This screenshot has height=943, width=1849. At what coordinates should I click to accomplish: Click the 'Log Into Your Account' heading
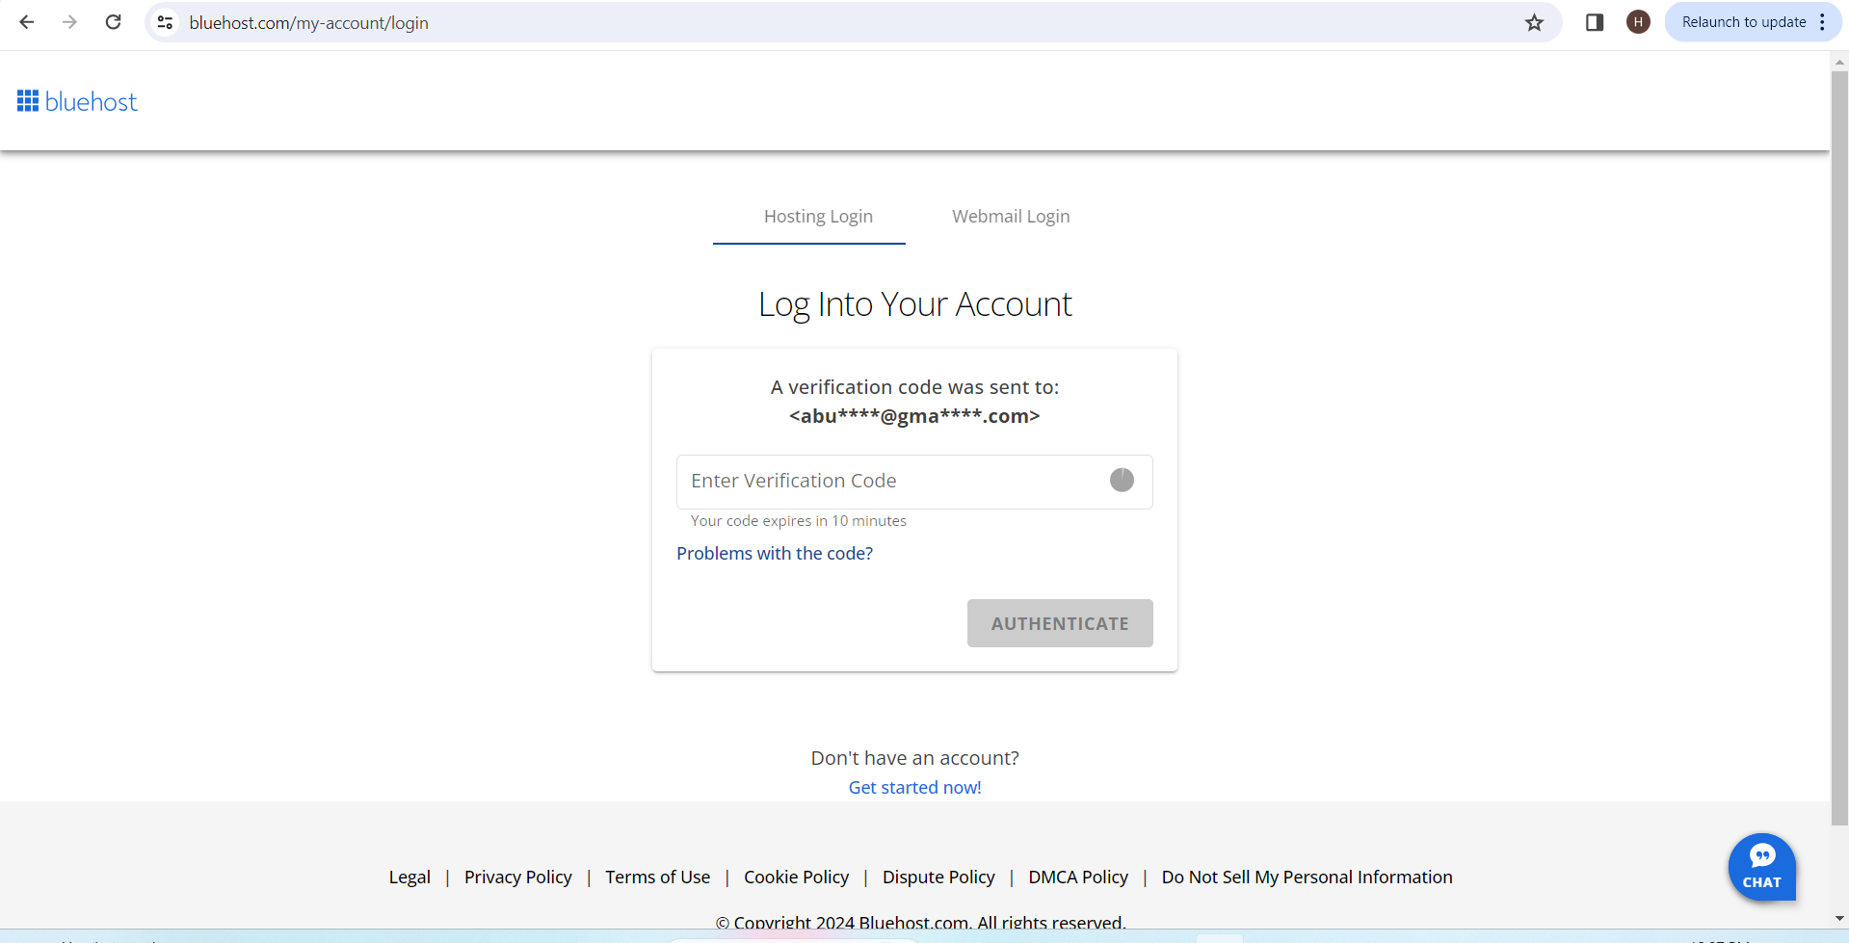point(914,304)
